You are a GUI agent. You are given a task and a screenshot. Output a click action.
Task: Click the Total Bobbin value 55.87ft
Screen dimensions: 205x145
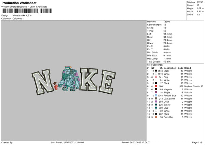click(167, 62)
